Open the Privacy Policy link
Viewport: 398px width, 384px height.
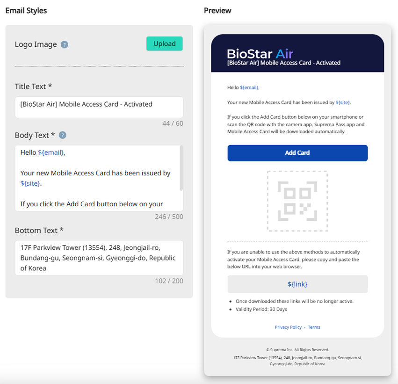288,327
